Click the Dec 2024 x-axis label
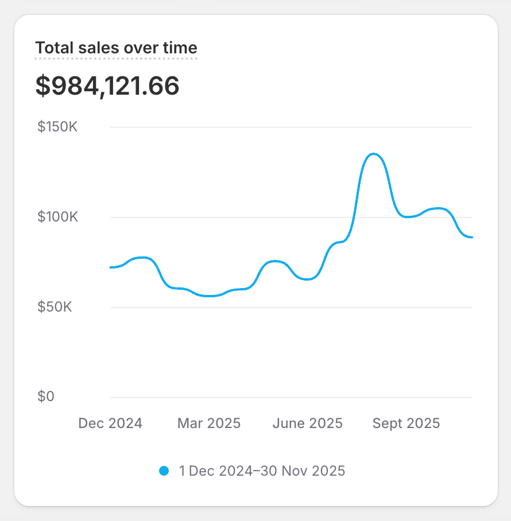 tap(110, 423)
